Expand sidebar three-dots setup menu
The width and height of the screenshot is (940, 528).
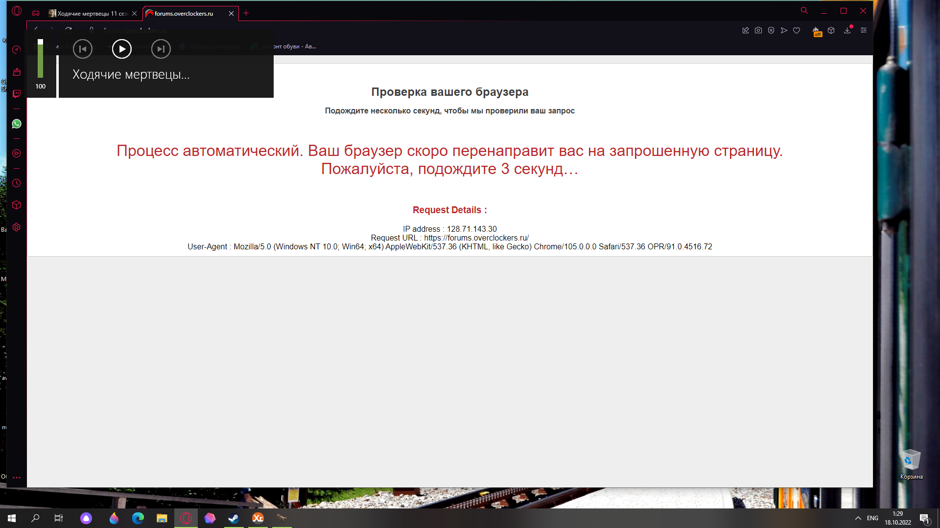click(x=17, y=477)
